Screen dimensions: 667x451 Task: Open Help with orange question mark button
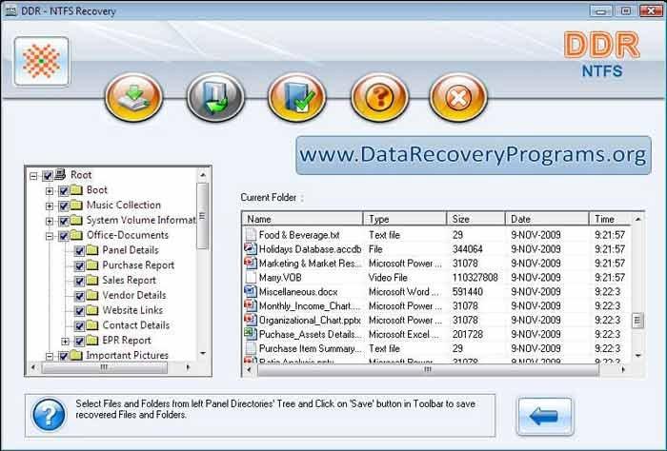(379, 97)
